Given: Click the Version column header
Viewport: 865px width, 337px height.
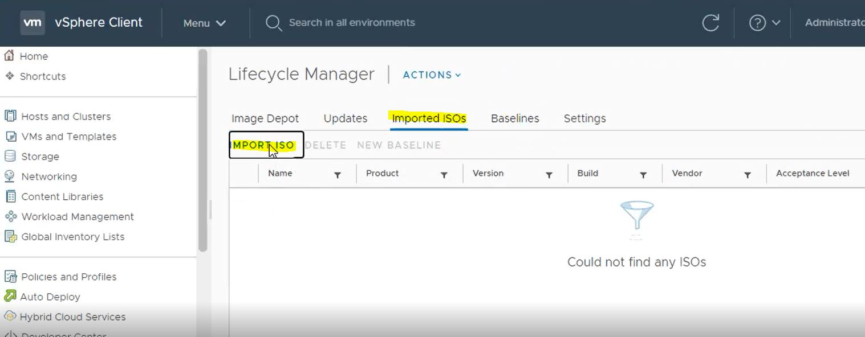Looking at the screenshot, I should coord(488,173).
